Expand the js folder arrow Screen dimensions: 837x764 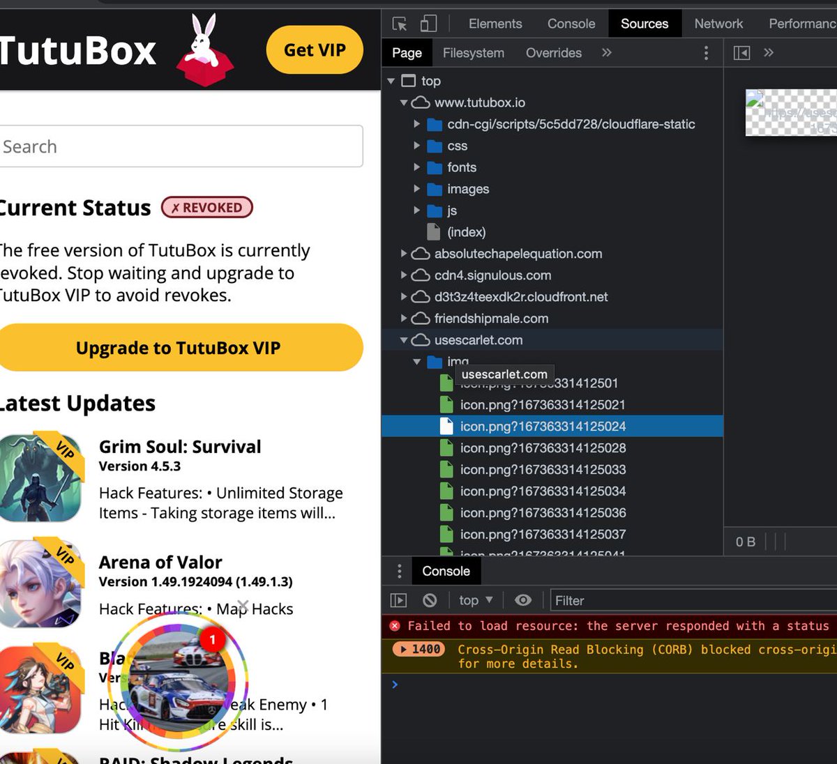(x=416, y=211)
